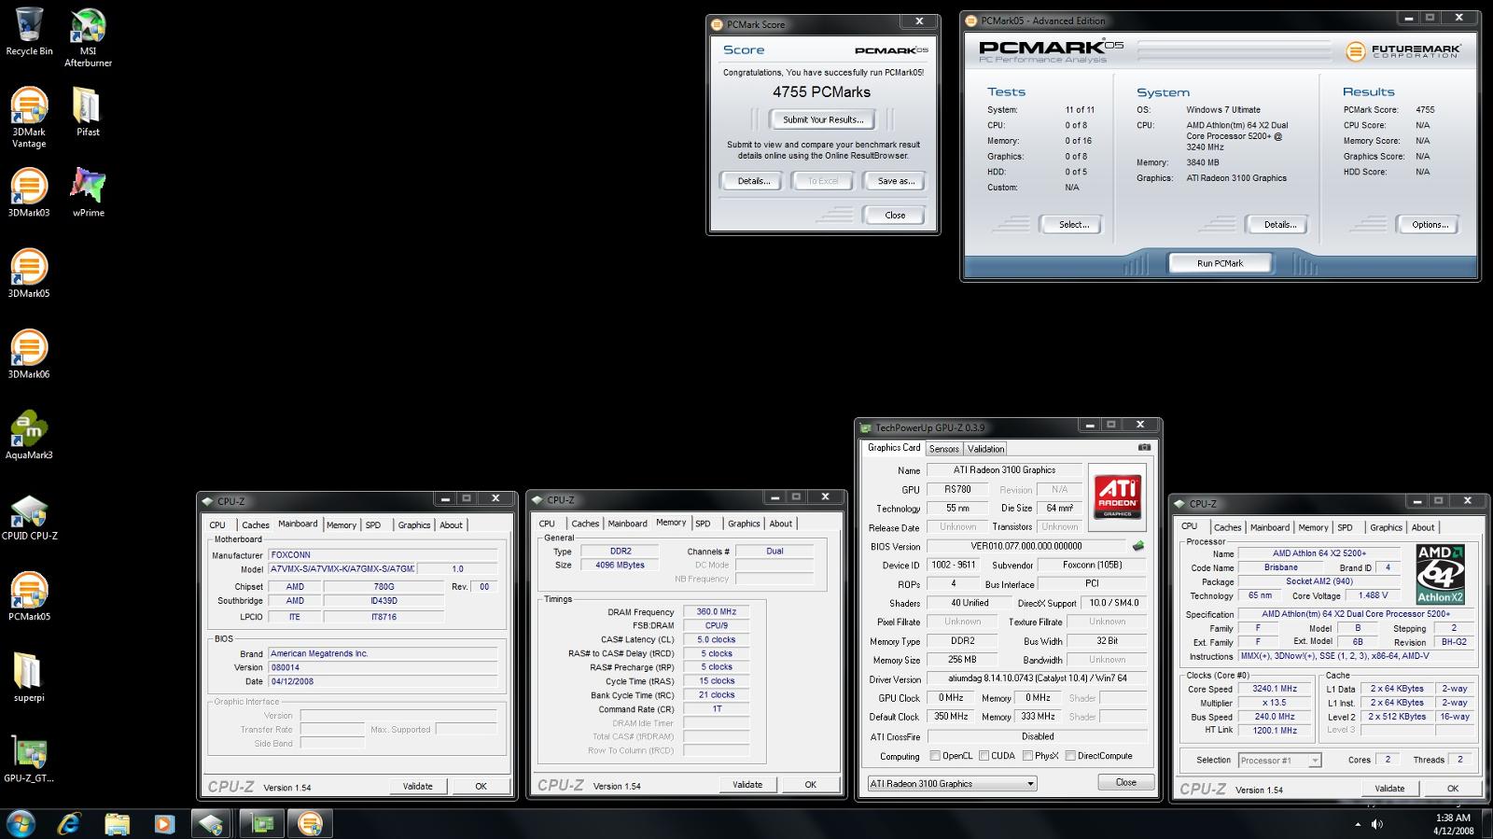Open About tab in Memory CPU-Z window
The width and height of the screenshot is (1493, 839).
coord(781,524)
